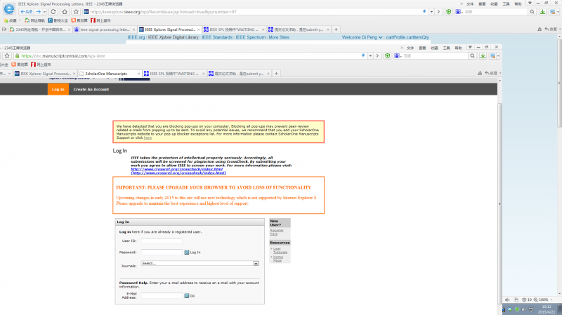Click in the User ID field
562x315 pixels.
pos(162,241)
